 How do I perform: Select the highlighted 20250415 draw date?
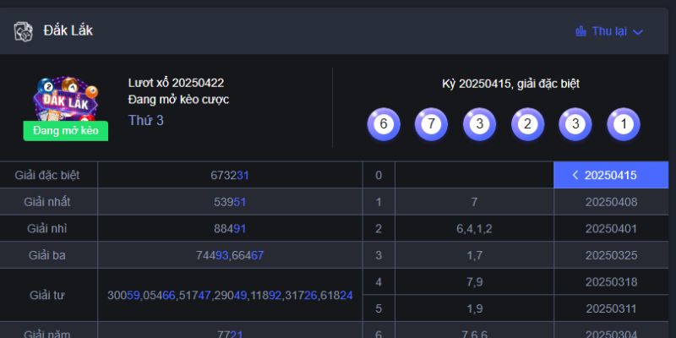click(611, 175)
